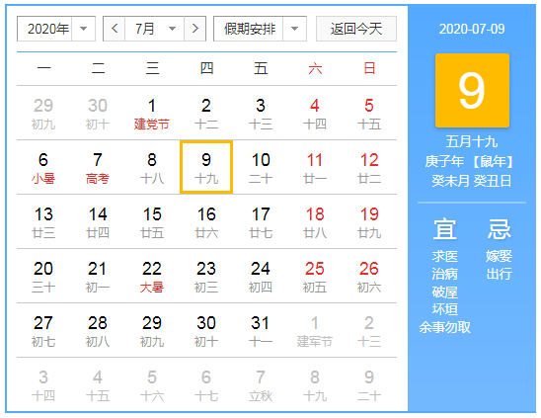Select July 22 大暑 date

pyautogui.click(x=152, y=277)
